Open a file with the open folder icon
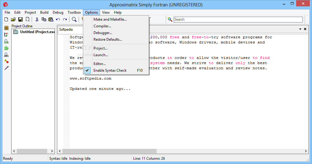 point(13,19)
